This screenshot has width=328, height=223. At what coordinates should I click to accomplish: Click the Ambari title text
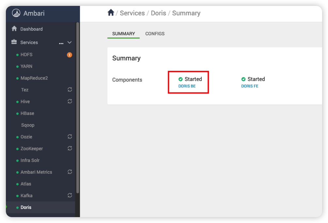click(34, 13)
